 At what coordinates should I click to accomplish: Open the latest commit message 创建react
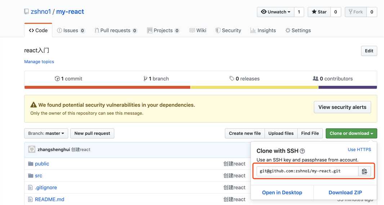[81, 150]
